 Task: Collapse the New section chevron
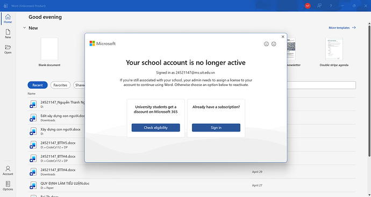[24, 28]
